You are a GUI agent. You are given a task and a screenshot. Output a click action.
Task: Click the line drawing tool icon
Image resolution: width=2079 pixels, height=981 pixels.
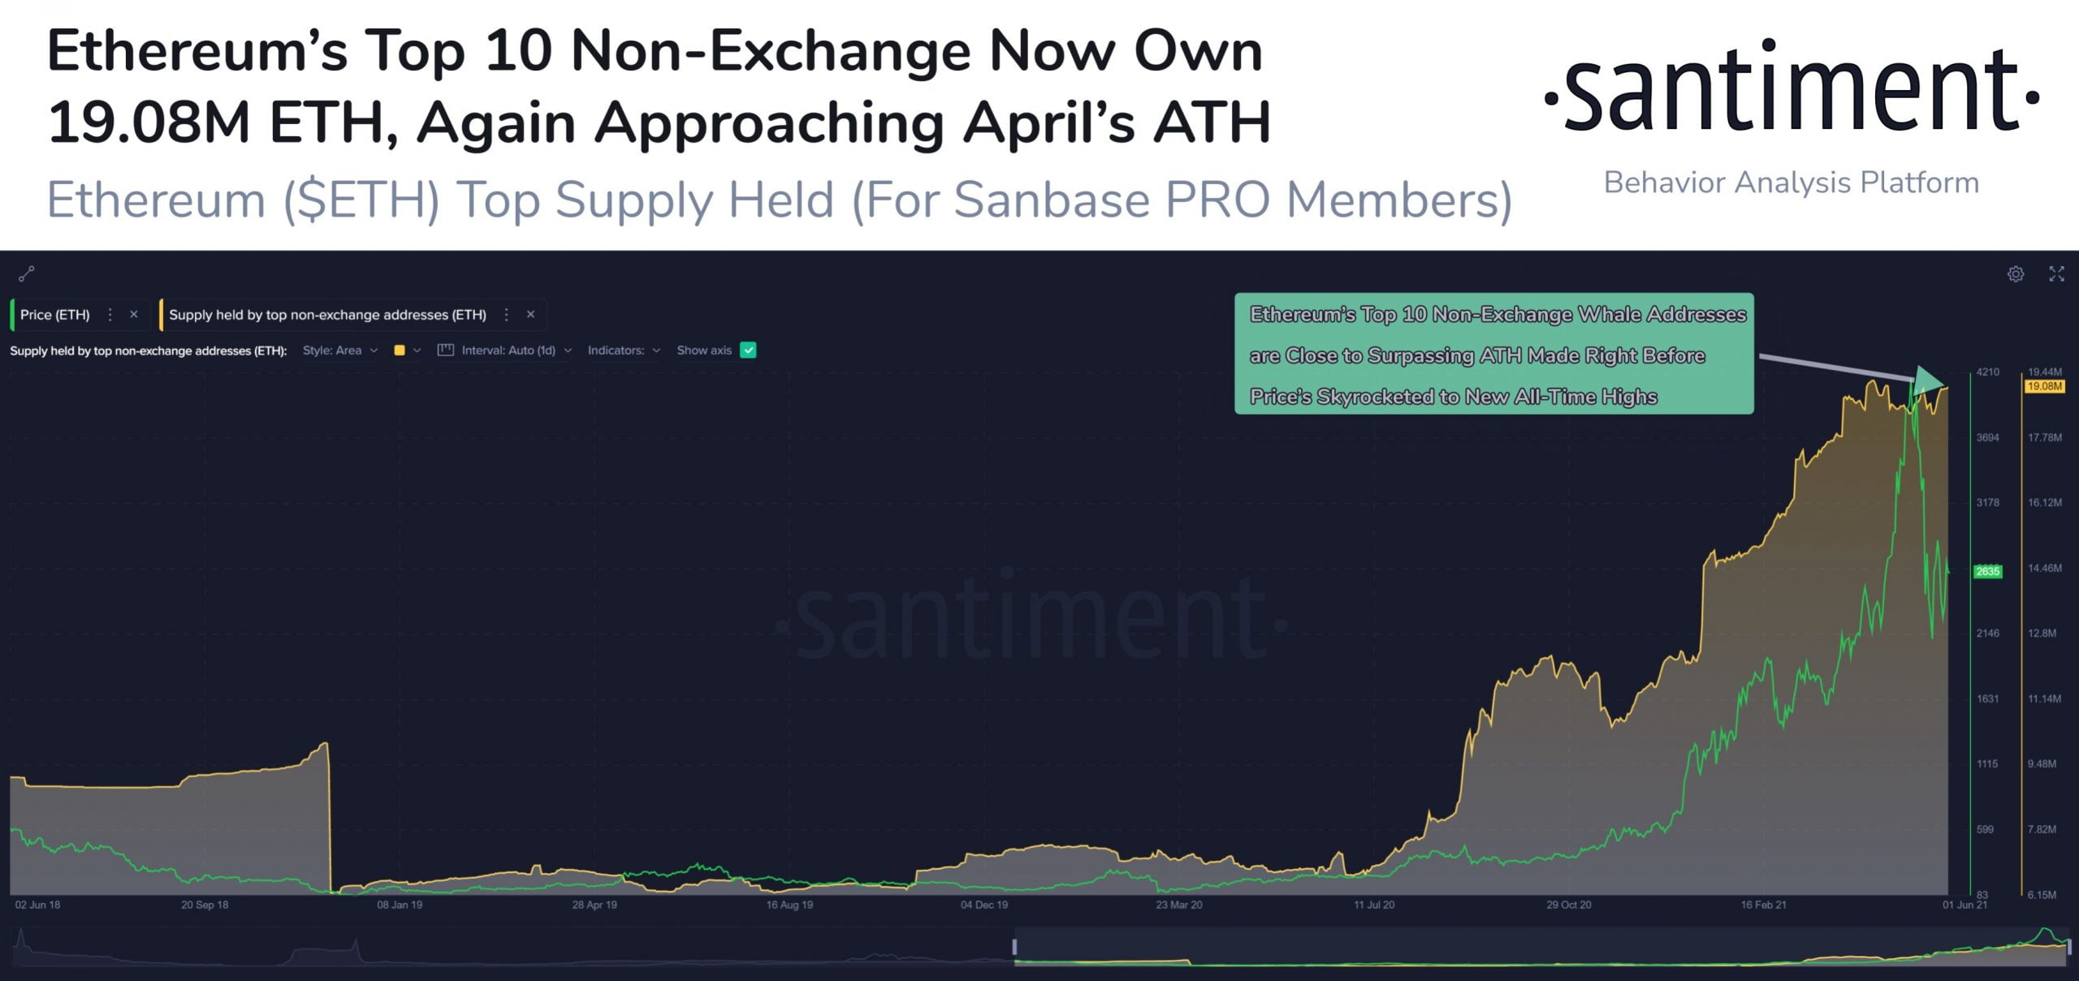pyautogui.click(x=27, y=273)
